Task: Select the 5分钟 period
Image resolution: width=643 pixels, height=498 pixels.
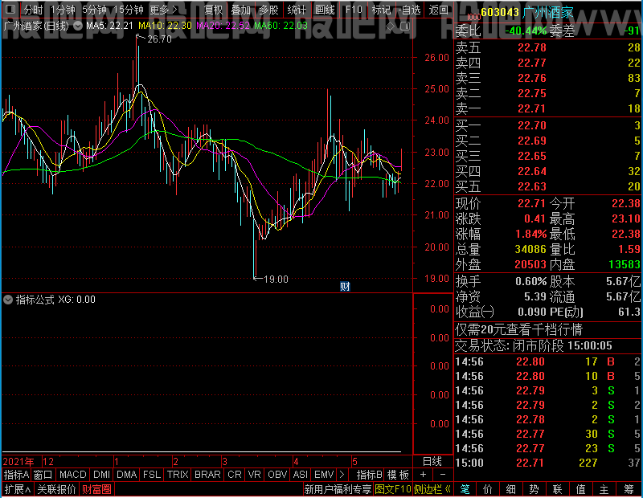Action: [94, 10]
